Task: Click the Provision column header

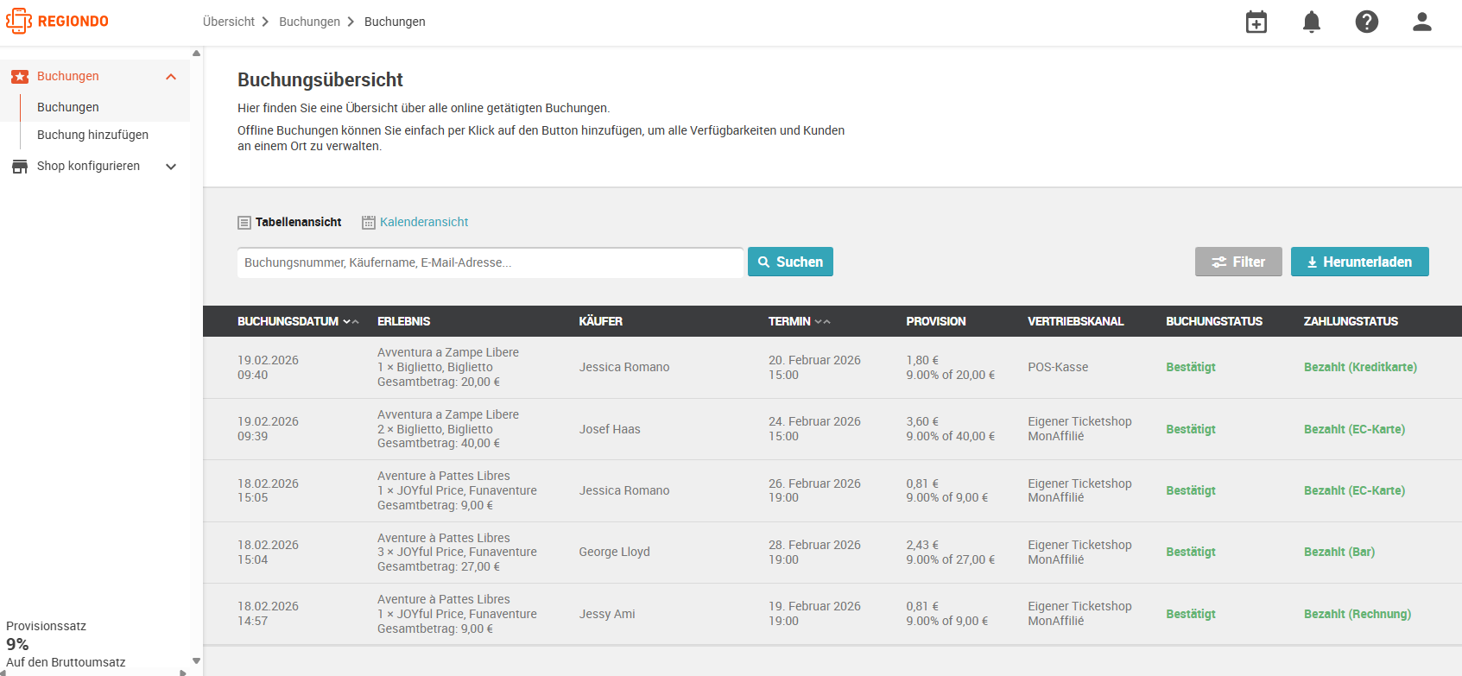Action: 935,321
